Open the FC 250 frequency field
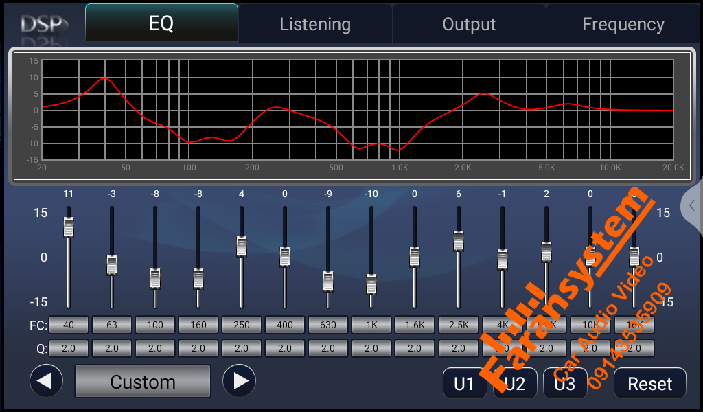The height and width of the screenshot is (412, 703). 242,325
